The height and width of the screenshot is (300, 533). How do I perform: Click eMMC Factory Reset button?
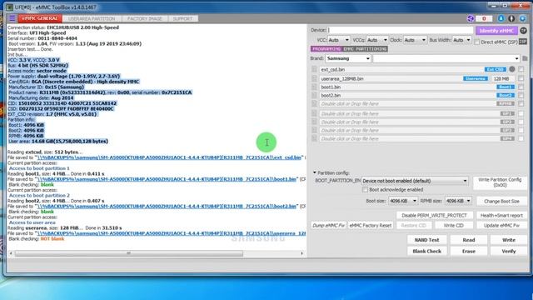point(371,226)
